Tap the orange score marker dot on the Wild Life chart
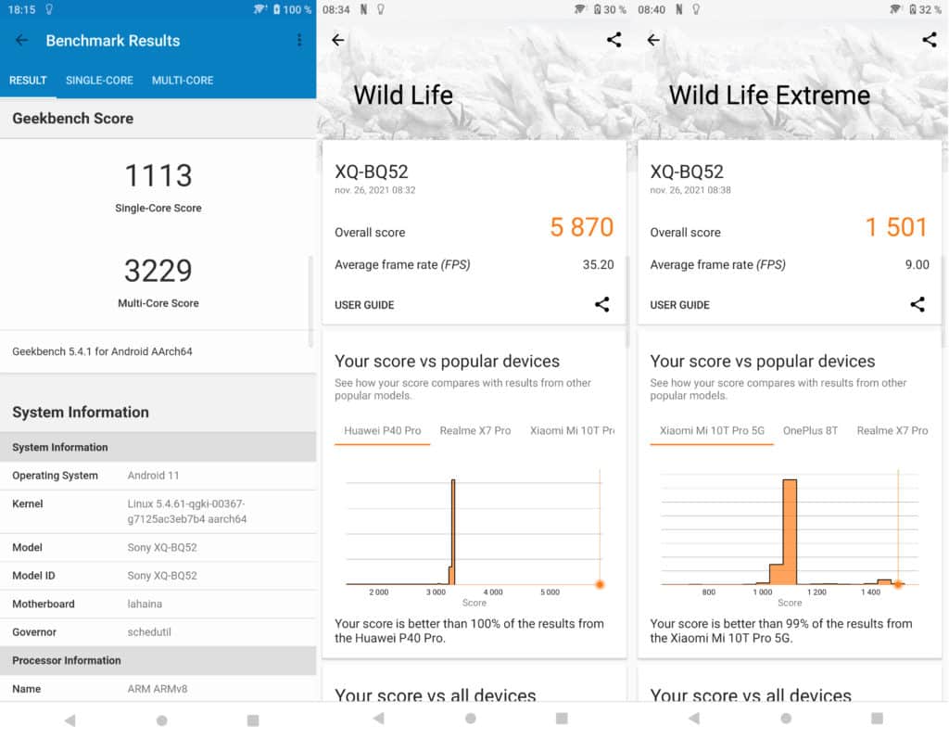949x738 pixels. click(600, 584)
